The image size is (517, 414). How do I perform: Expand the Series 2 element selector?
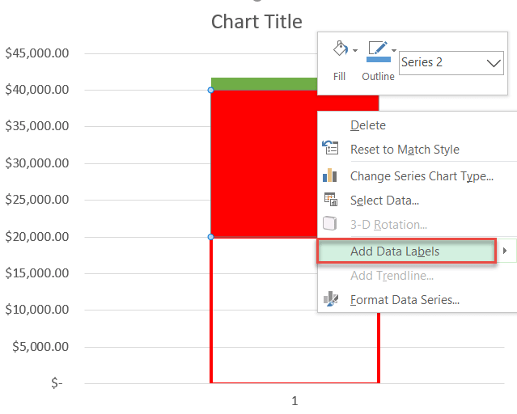click(x=494, y=62)
